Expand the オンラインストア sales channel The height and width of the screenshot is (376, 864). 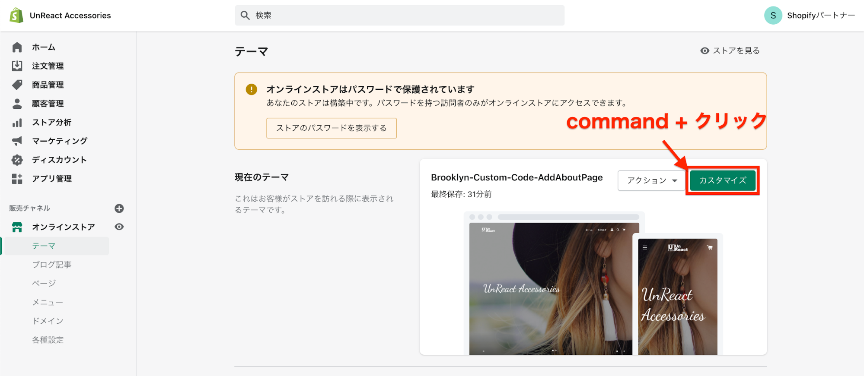(63, 227)
